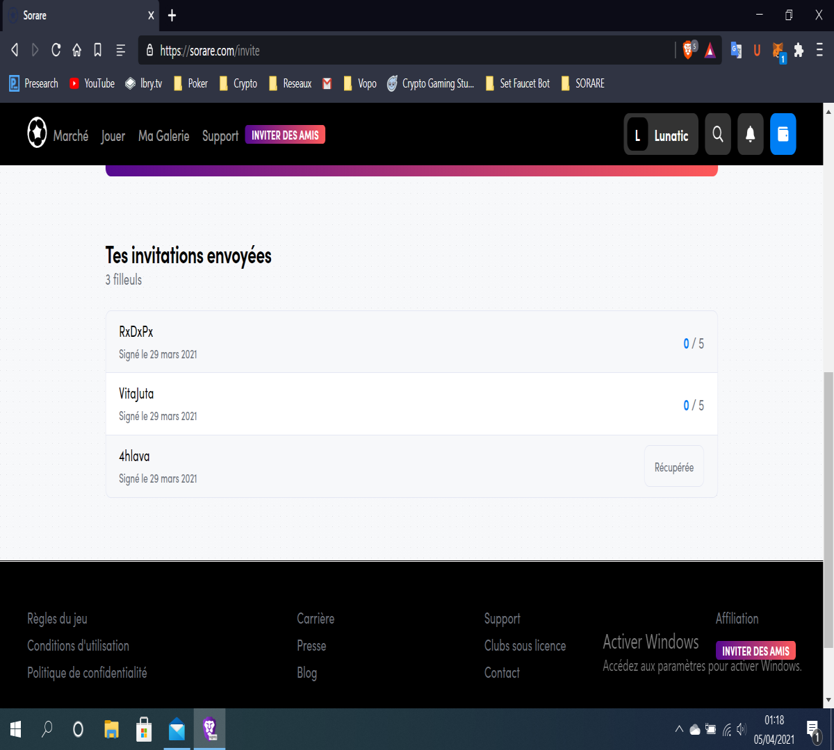Open Presse footer link

[x=311, y=646]
